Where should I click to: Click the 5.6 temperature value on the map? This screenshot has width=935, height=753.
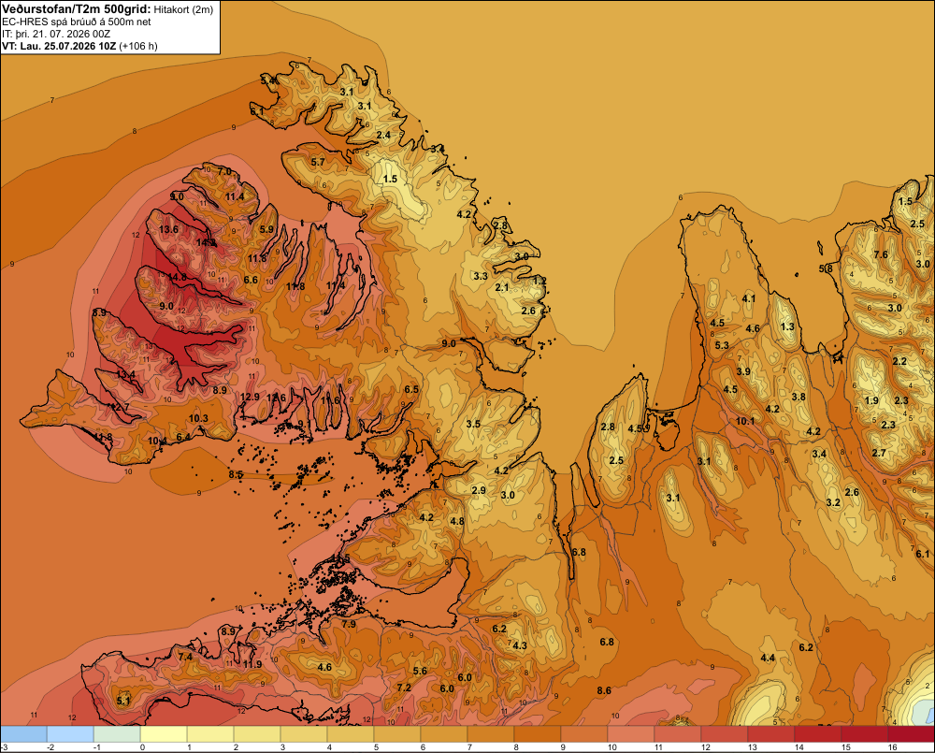pyautogui.click(x=420, y=671)
